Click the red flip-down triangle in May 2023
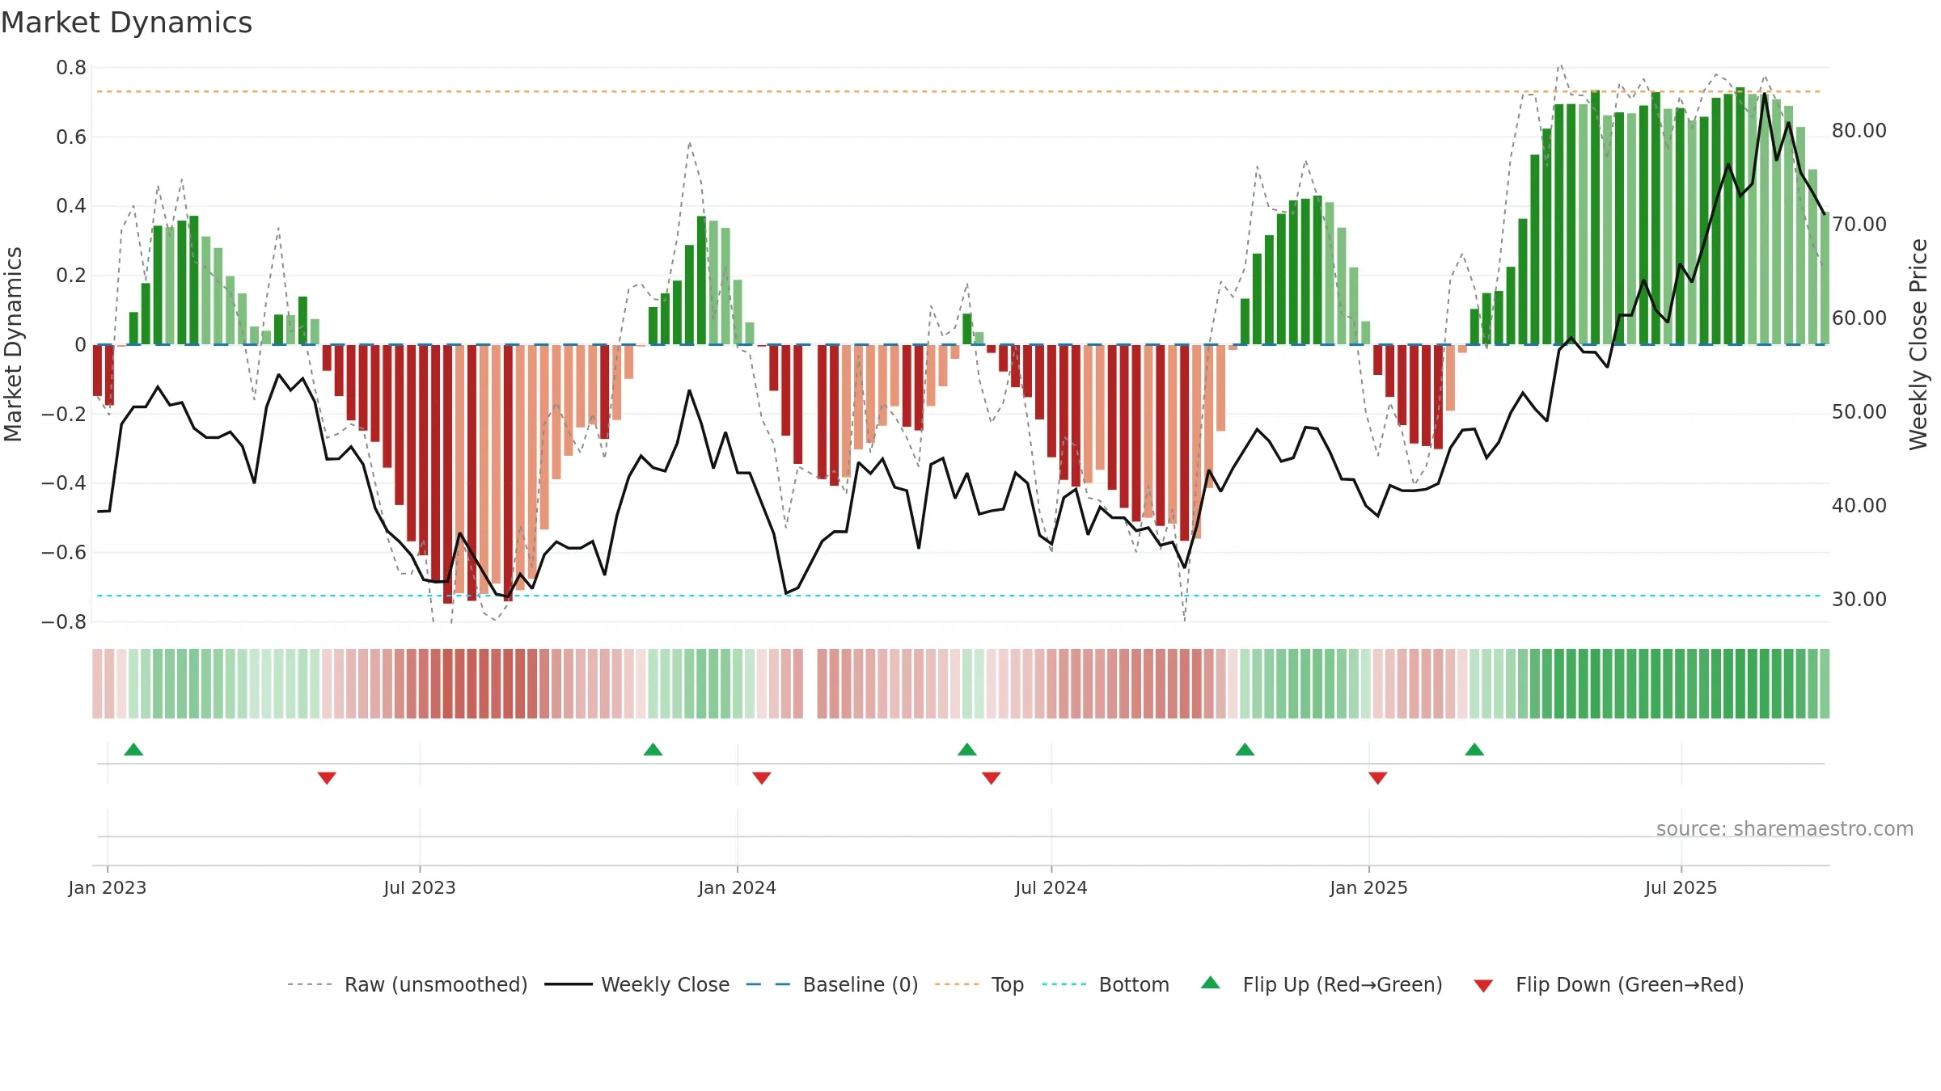The image size is (1941, 1091). coord(327,778)
